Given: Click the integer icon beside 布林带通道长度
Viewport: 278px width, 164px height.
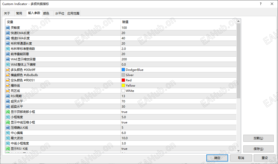Looking at the screenshot, I should 8,44.
